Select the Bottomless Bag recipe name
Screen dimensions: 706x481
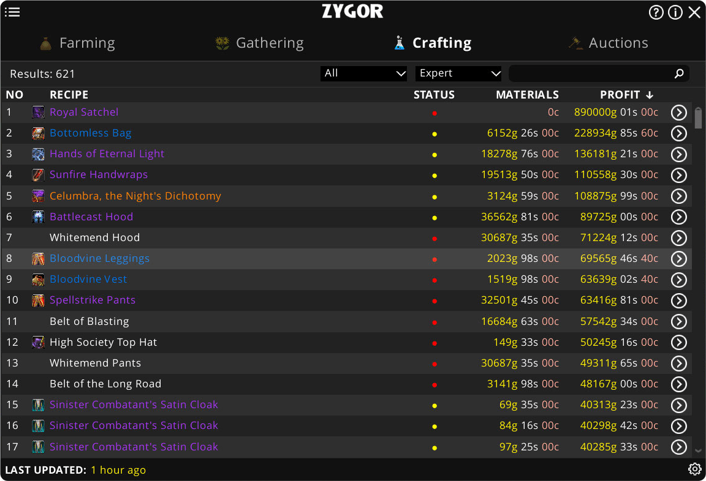(91, 133)
